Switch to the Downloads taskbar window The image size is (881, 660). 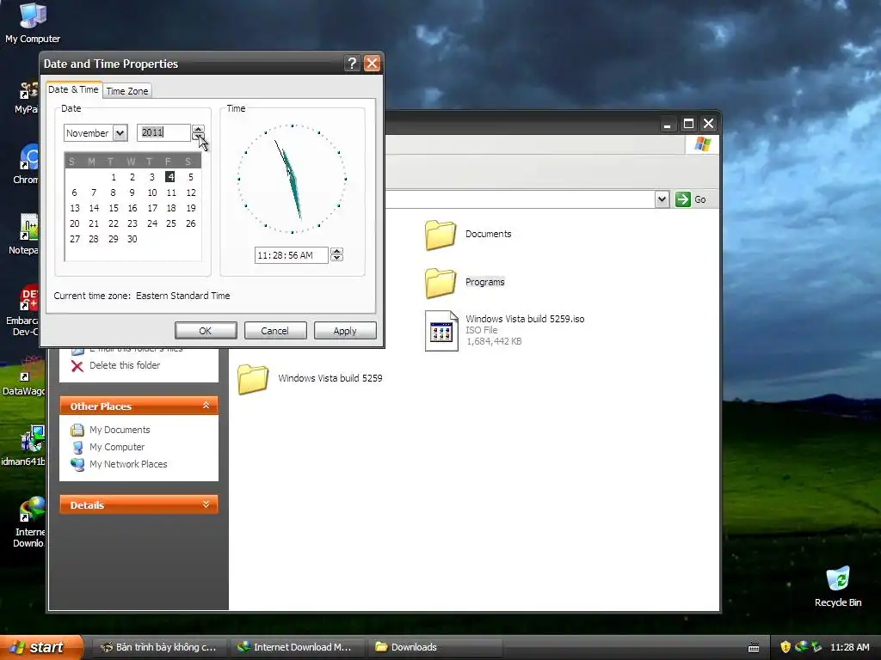click(x=435, y=647)
